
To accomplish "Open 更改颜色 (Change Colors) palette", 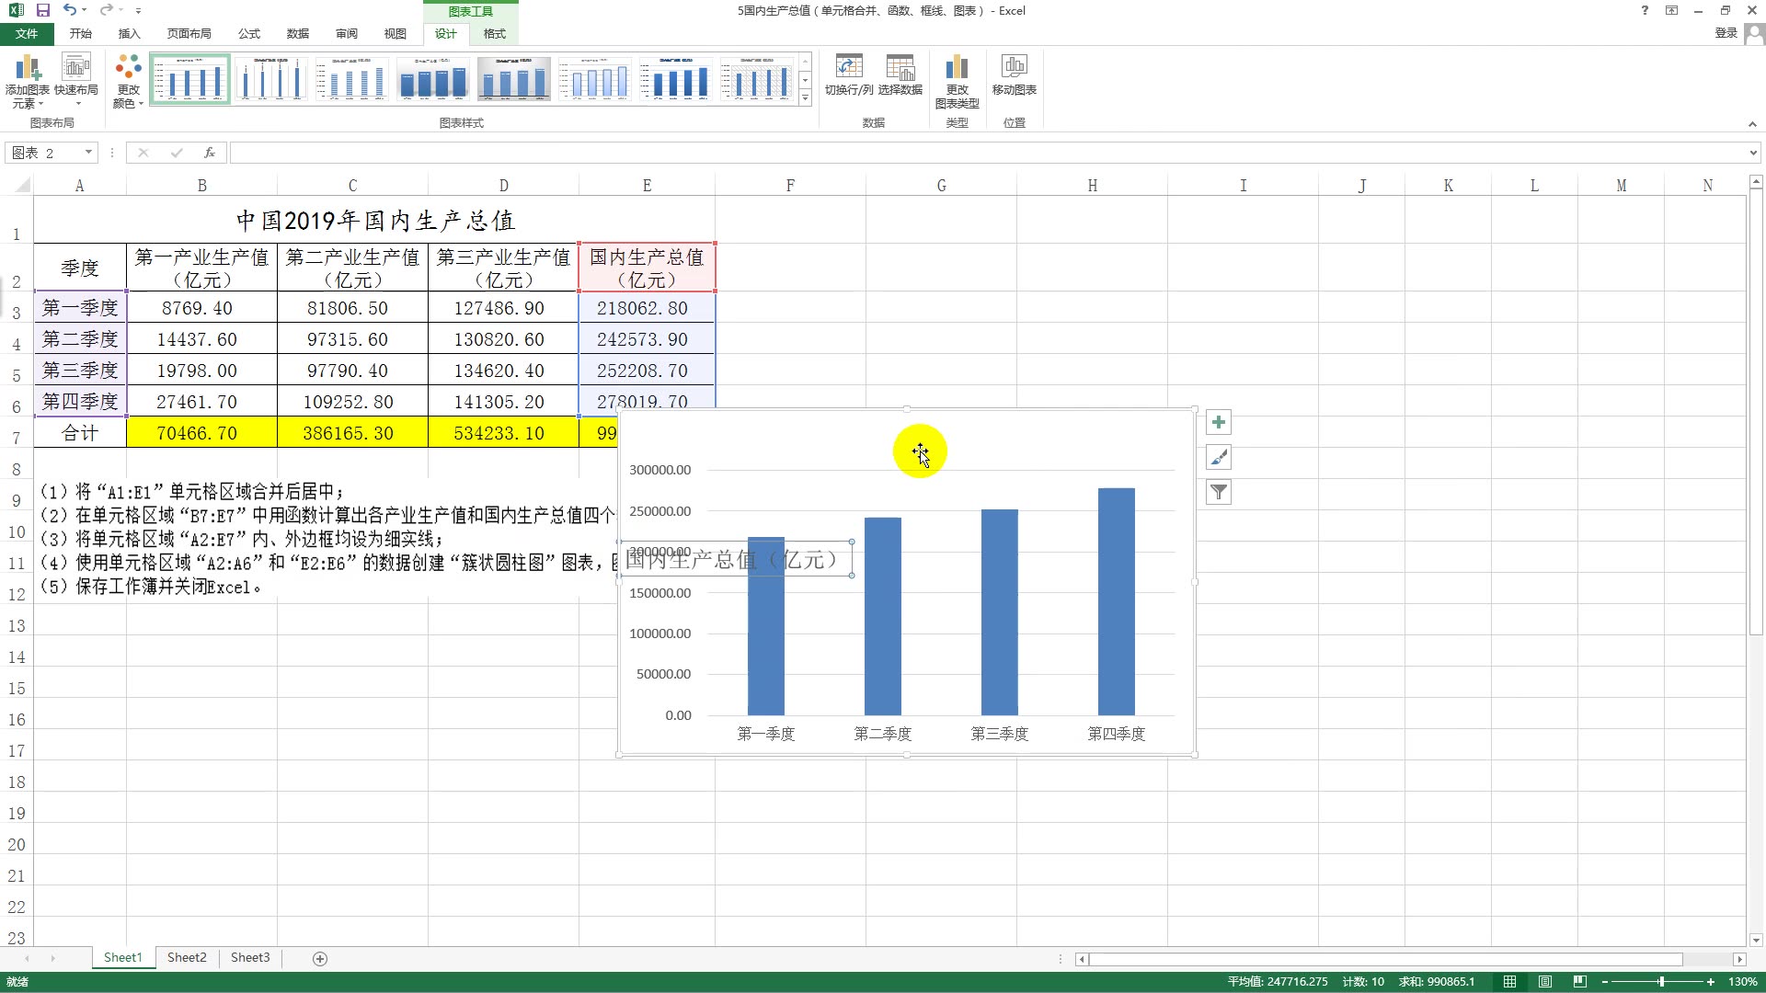I will (x=128, y=81).
